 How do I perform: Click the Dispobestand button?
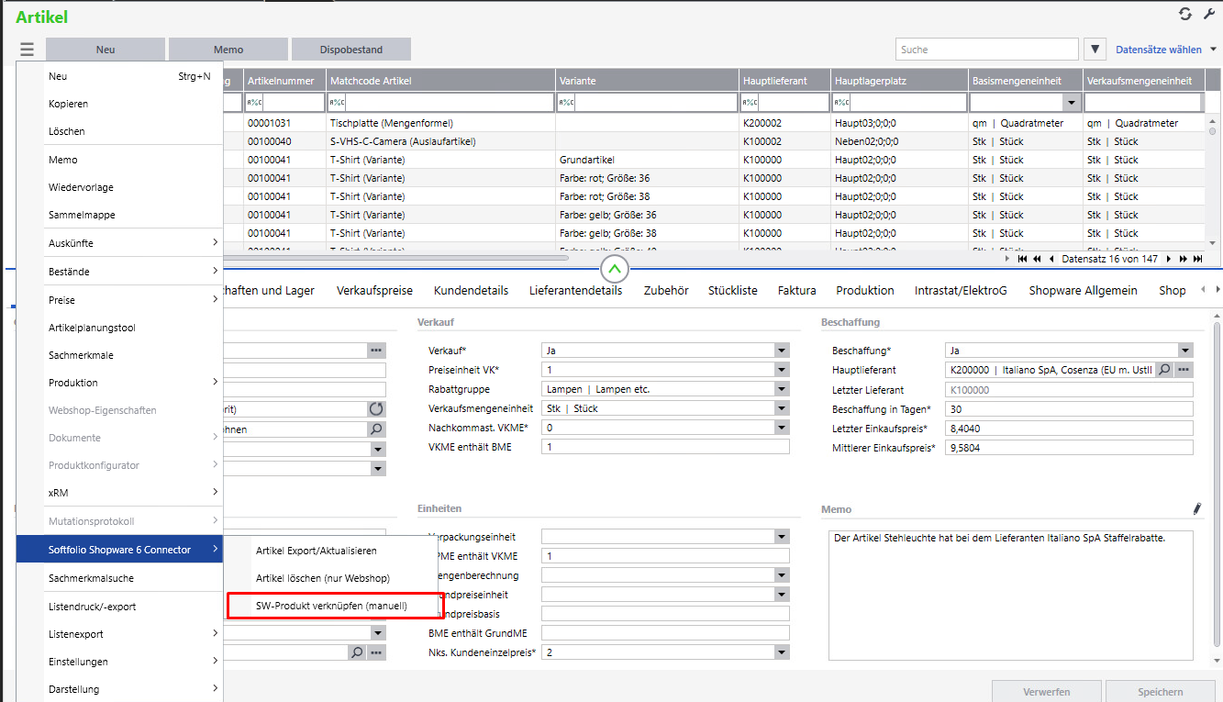pyautogui.click(x=350, y=50)
